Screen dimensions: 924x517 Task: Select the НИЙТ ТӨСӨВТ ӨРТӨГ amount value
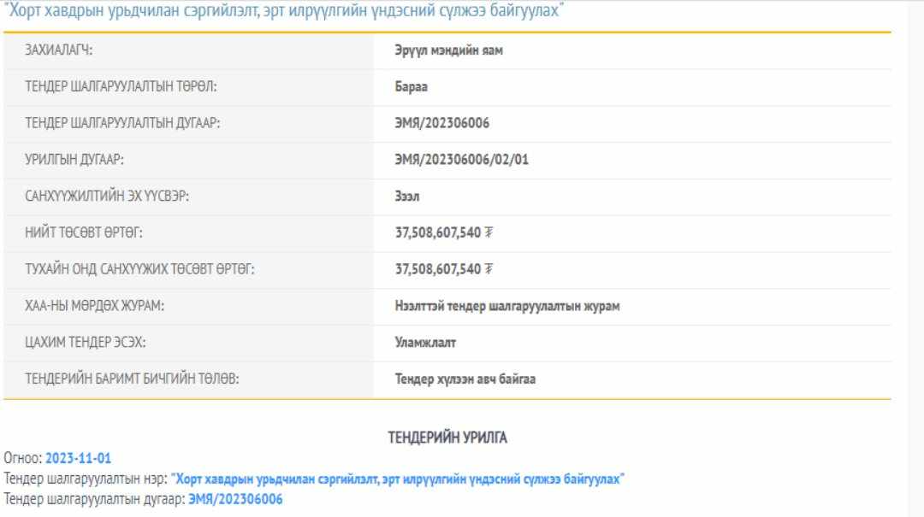437,232
